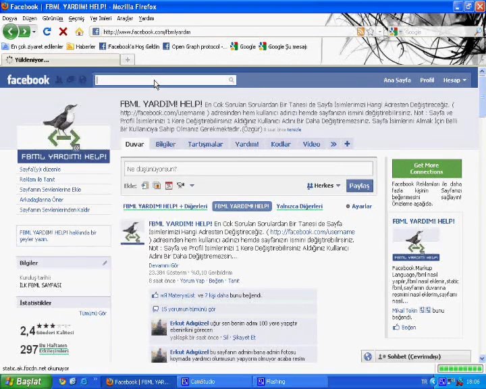Open the Hesap account dropdown

pyautogui.click(x=455, y=80)
